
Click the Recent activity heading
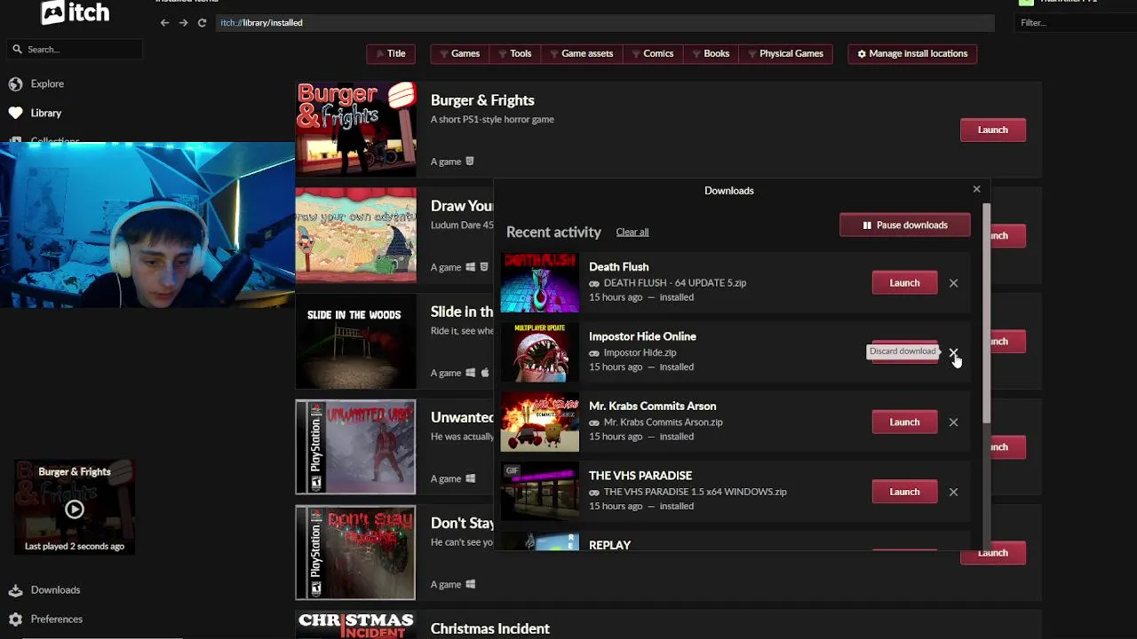click(x=553, y=232)
